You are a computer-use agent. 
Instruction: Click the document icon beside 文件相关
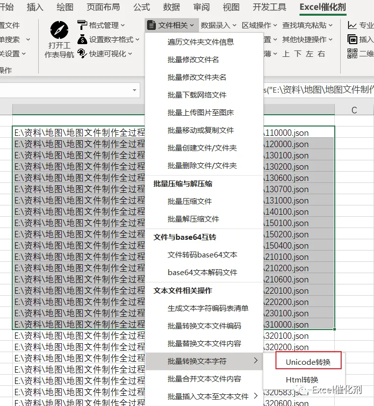pyautogui.click(x=151, y=25)
